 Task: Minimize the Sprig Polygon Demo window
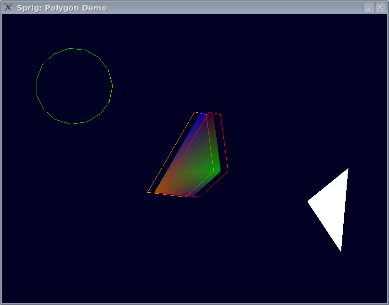point(369,8)
